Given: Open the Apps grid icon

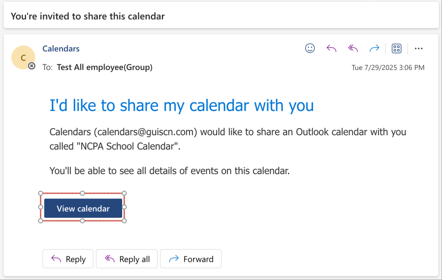Looking at the screenshot, I should pos(397,48).
